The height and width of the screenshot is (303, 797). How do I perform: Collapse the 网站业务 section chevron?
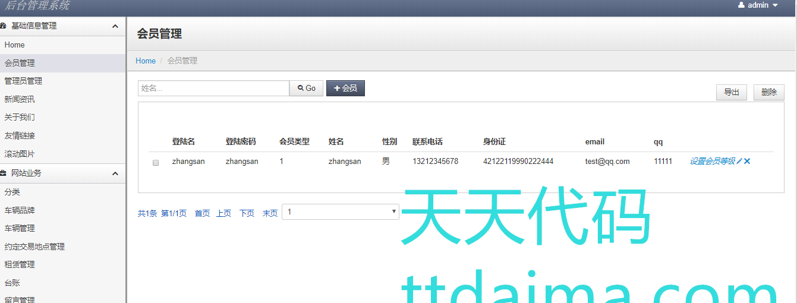[x=115, y=173]
